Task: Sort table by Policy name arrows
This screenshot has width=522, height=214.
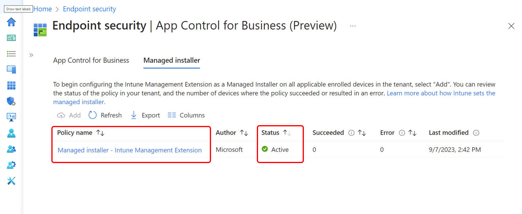Action: (x=100, y=133)
